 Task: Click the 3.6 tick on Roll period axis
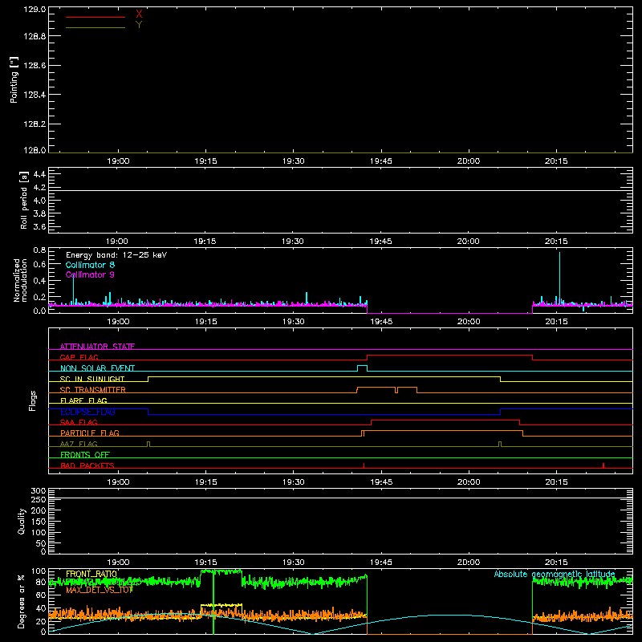point(39,226)
